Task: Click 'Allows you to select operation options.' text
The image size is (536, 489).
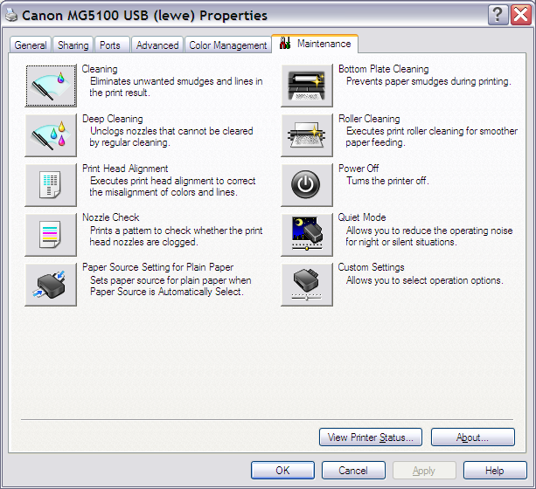Action: pyautogui.click(x=425, y=280)
